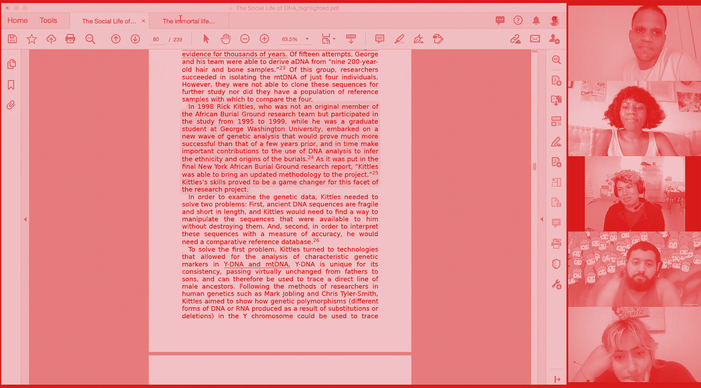
Task: Select the Hand pan tool
Action: [x=225, y=39]
